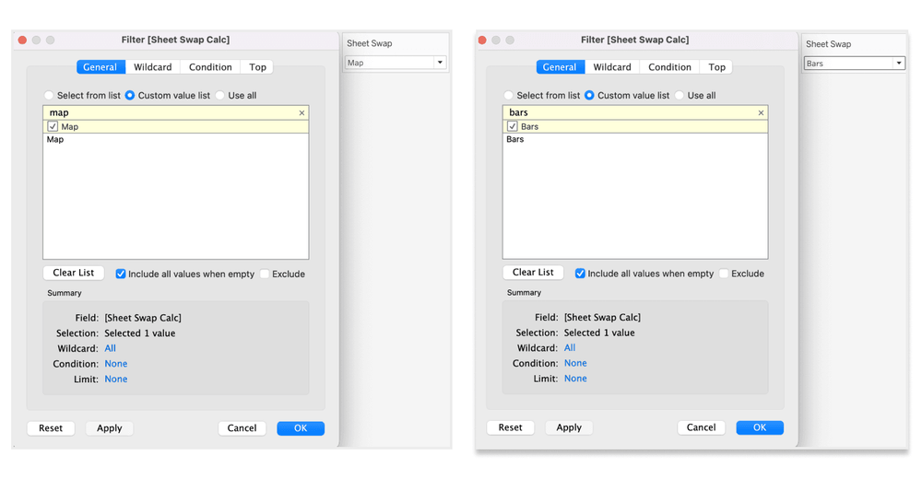This screenshot has height=479, width=922.
Task: Select the plain 'Map' row in value list
Action: pyautogui.click(x=176, y=140)
